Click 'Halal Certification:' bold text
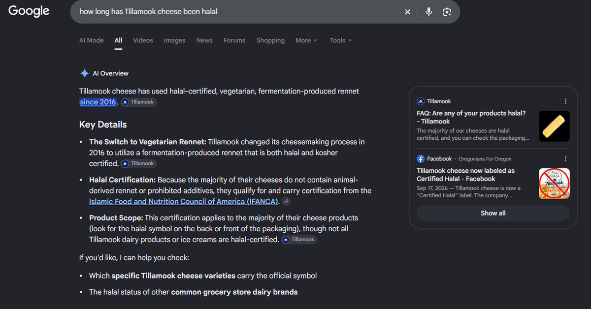Image resolution: width=591 pixels, height=309 pixels. (123, 180)
